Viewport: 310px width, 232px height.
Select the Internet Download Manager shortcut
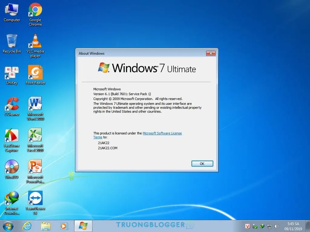coord(12,203)
